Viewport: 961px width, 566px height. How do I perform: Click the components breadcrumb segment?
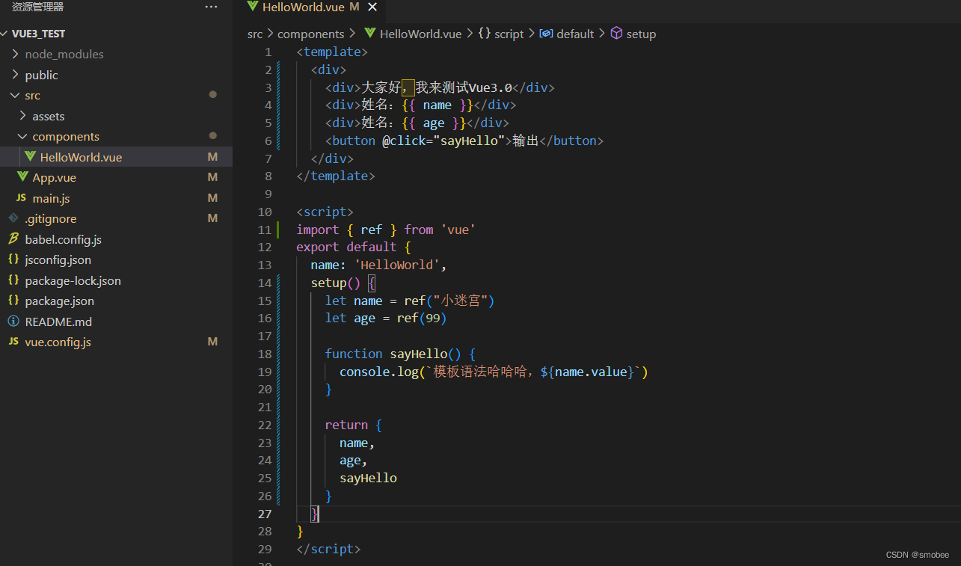310,34
